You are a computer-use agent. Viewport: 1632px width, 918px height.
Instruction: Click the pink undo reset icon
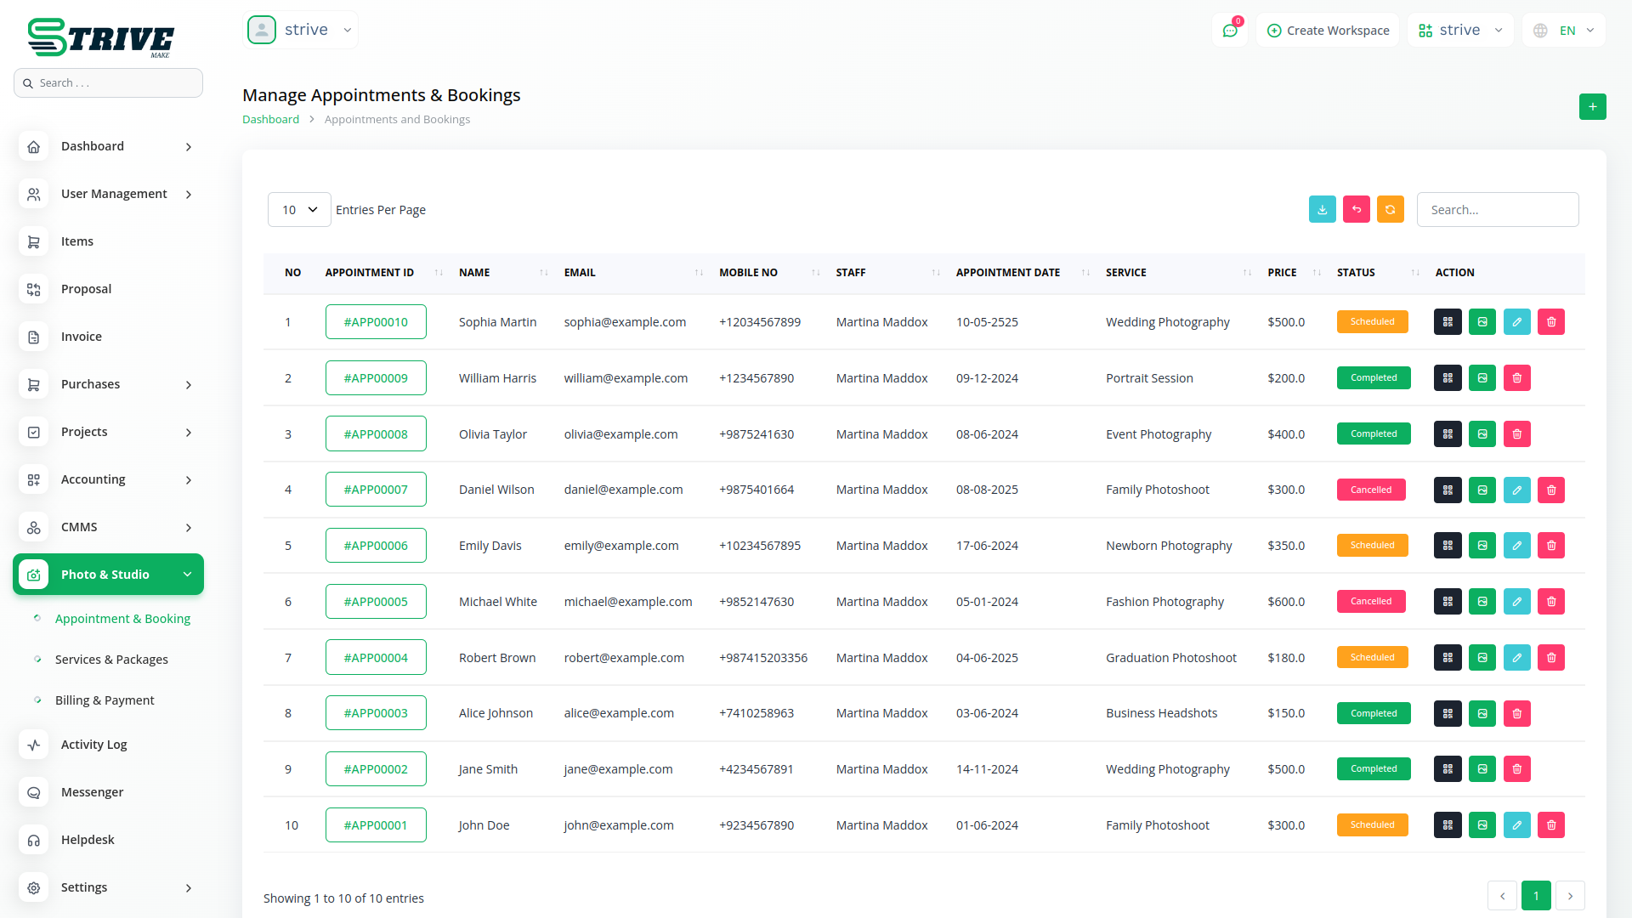click(1356, 210)
